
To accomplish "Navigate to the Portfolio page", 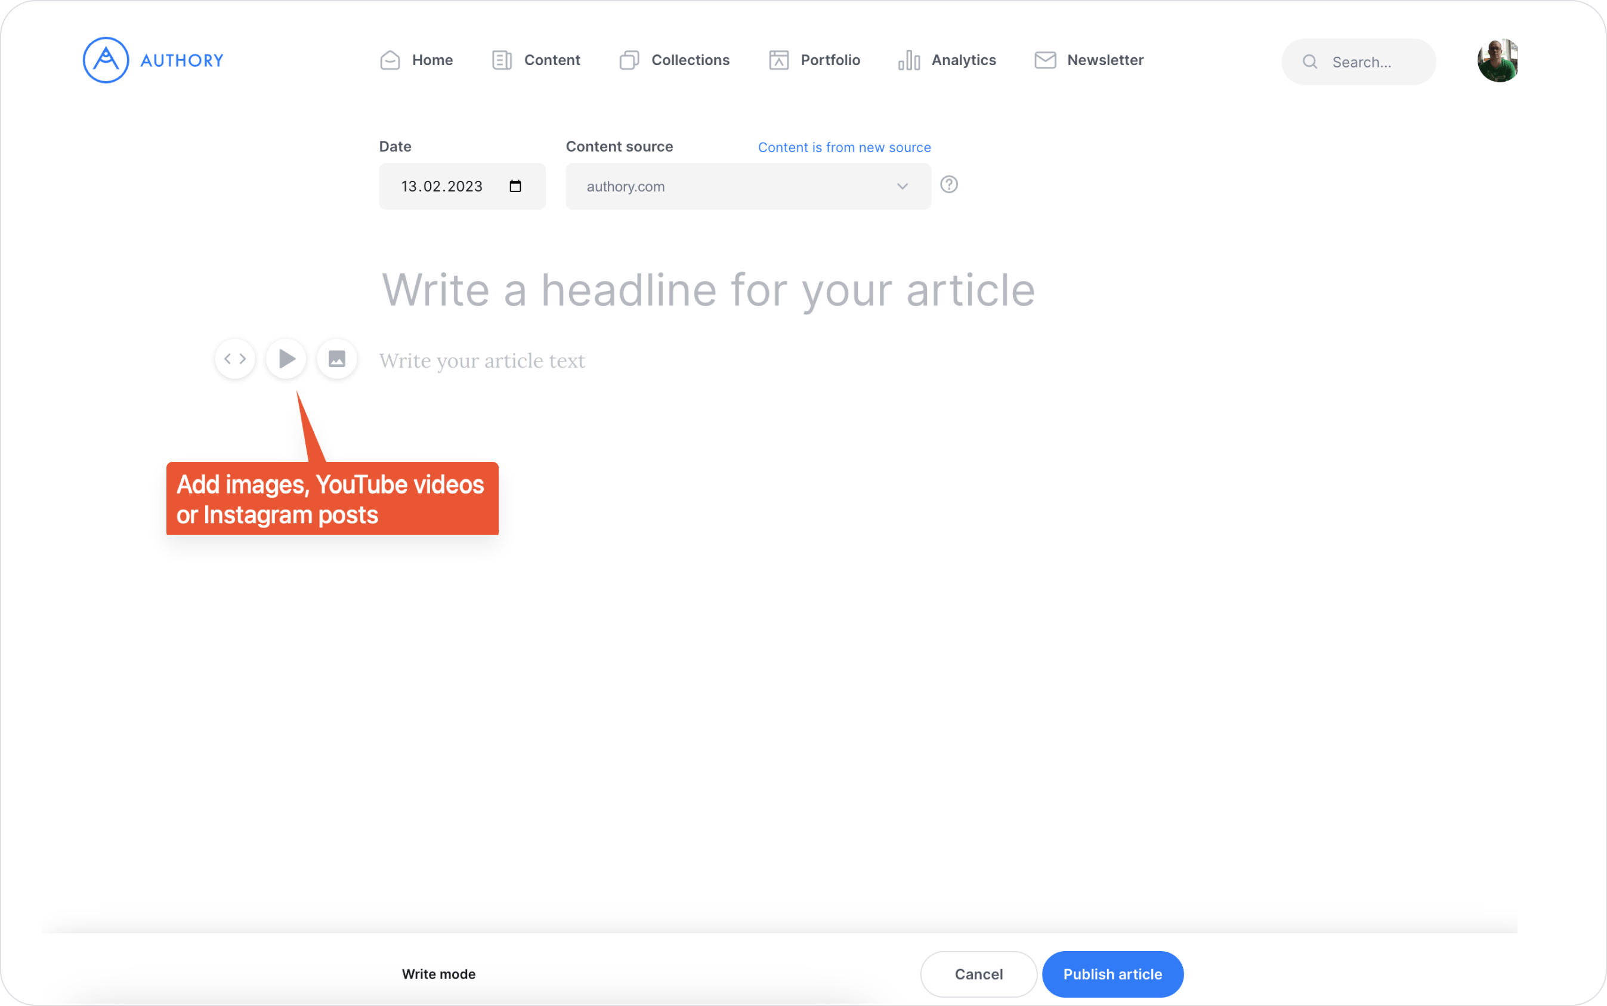I will (814, 60).
